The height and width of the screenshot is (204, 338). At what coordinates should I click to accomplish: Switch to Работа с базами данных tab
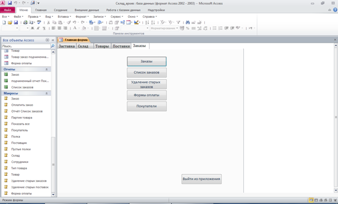123,10
